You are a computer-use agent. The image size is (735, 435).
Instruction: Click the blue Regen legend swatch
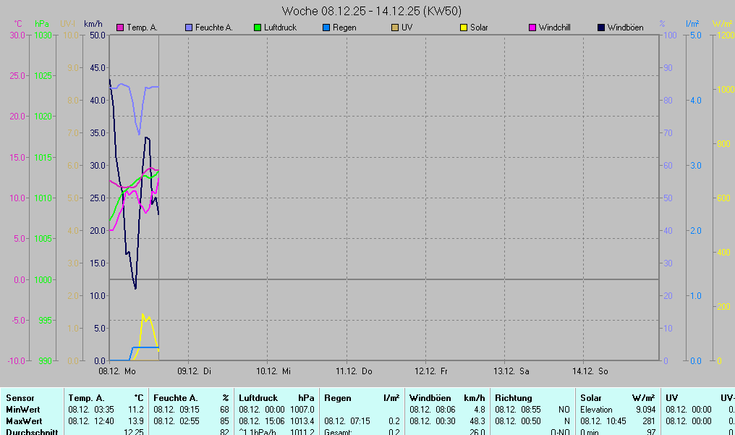pyautogui.click(x=326, y=28)
